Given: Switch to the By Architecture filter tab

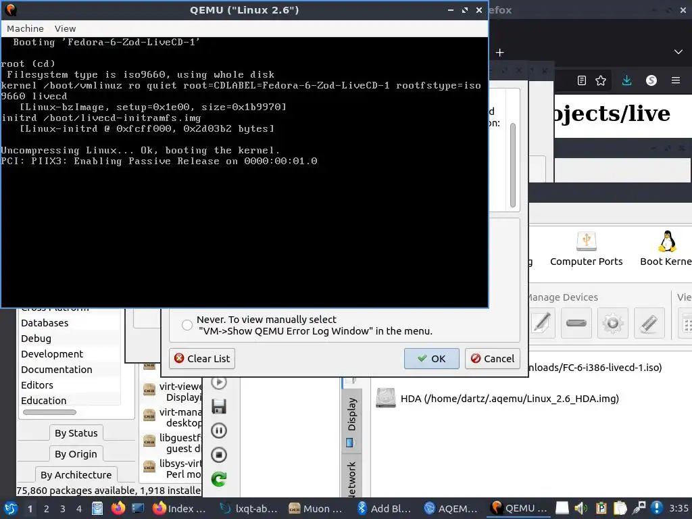Looking at the screenshot, I should coord(76,475).
